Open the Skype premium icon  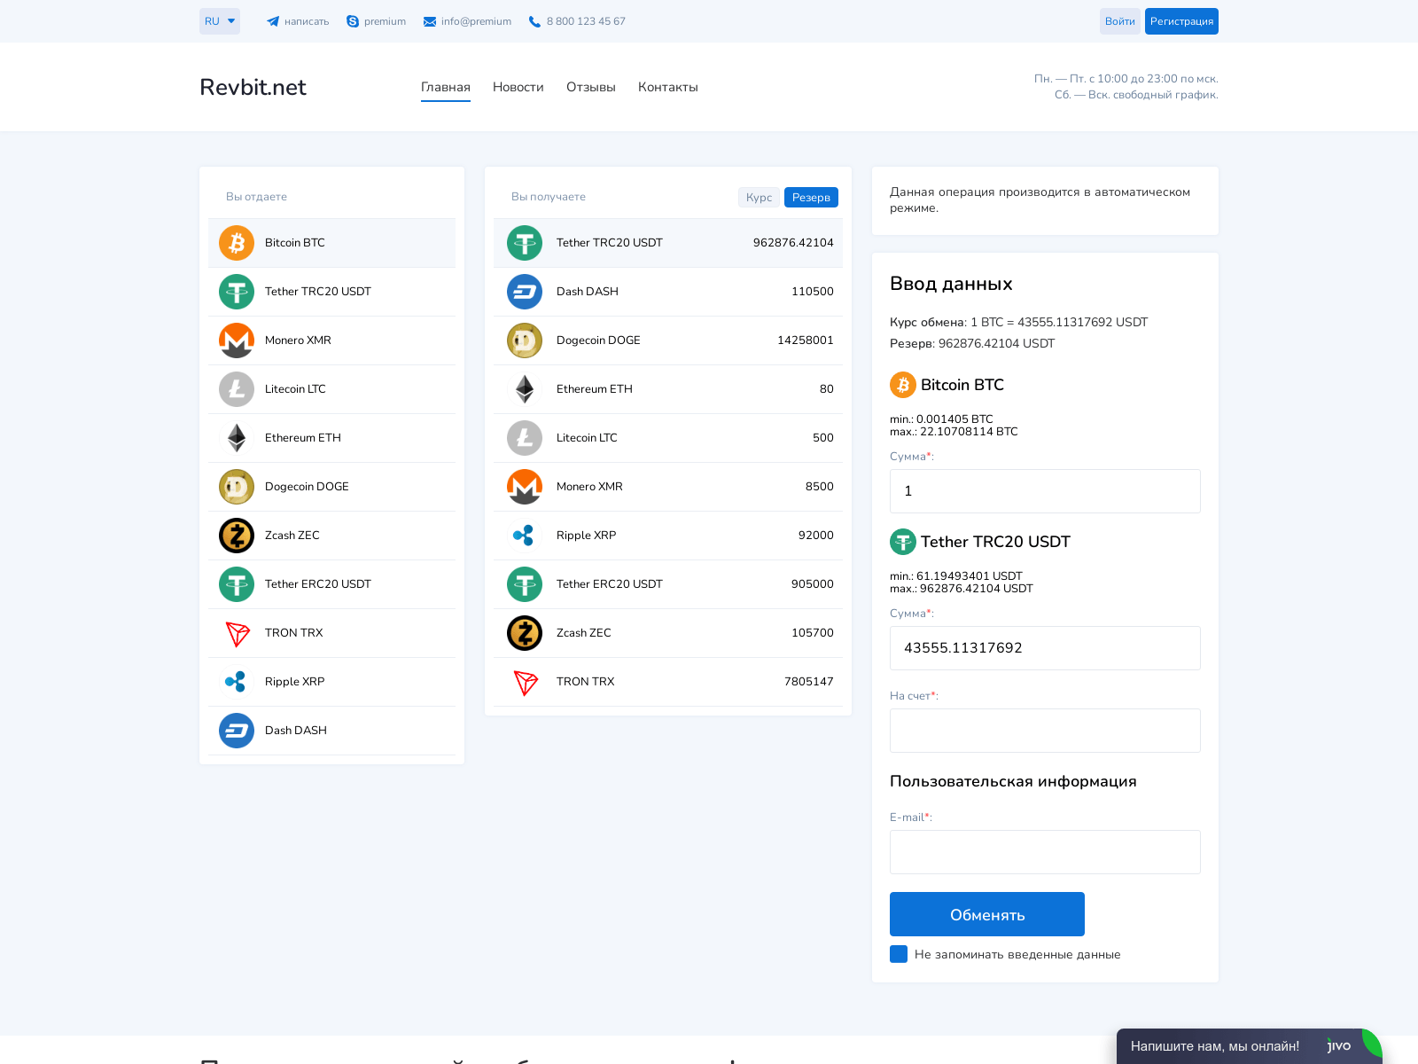[x=353, y=21]
